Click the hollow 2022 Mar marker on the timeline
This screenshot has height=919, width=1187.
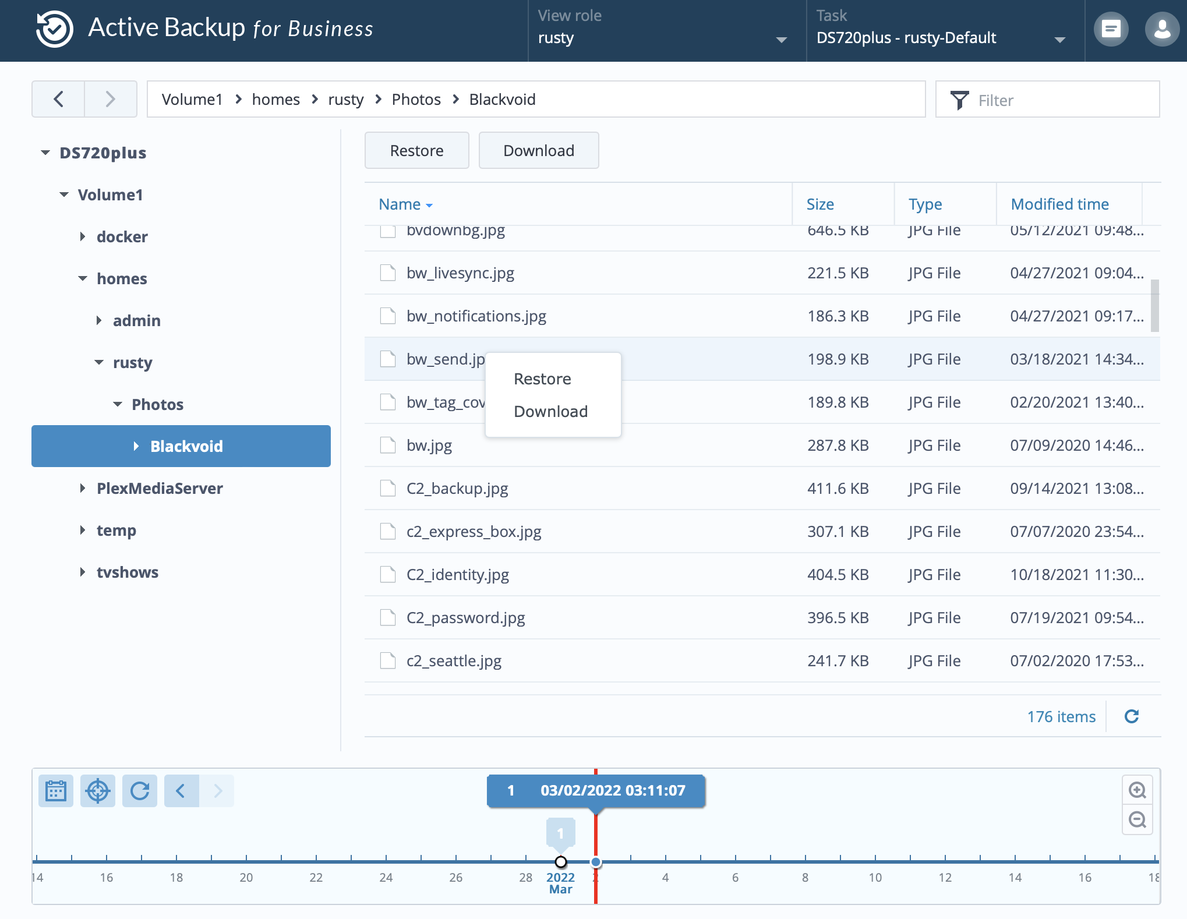(561, 862)
